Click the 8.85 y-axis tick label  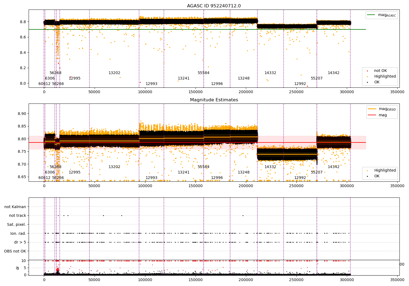[22, 126]
